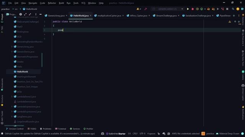Screen dimensions: 245x137
Task: Open the run configuration dropdown
Action: [167, 9]
